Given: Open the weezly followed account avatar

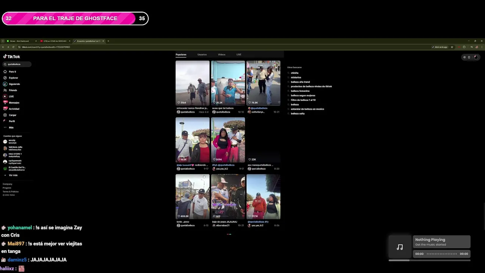Looking at the screenshot, I should tap(5, 141).
